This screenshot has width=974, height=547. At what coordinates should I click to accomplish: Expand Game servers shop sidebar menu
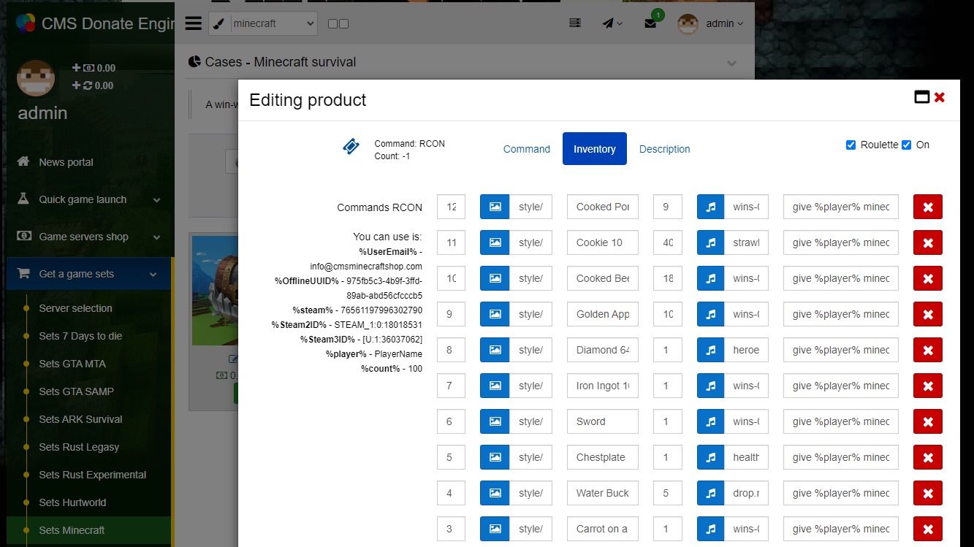pyautogui.click(x=89, y=237)
